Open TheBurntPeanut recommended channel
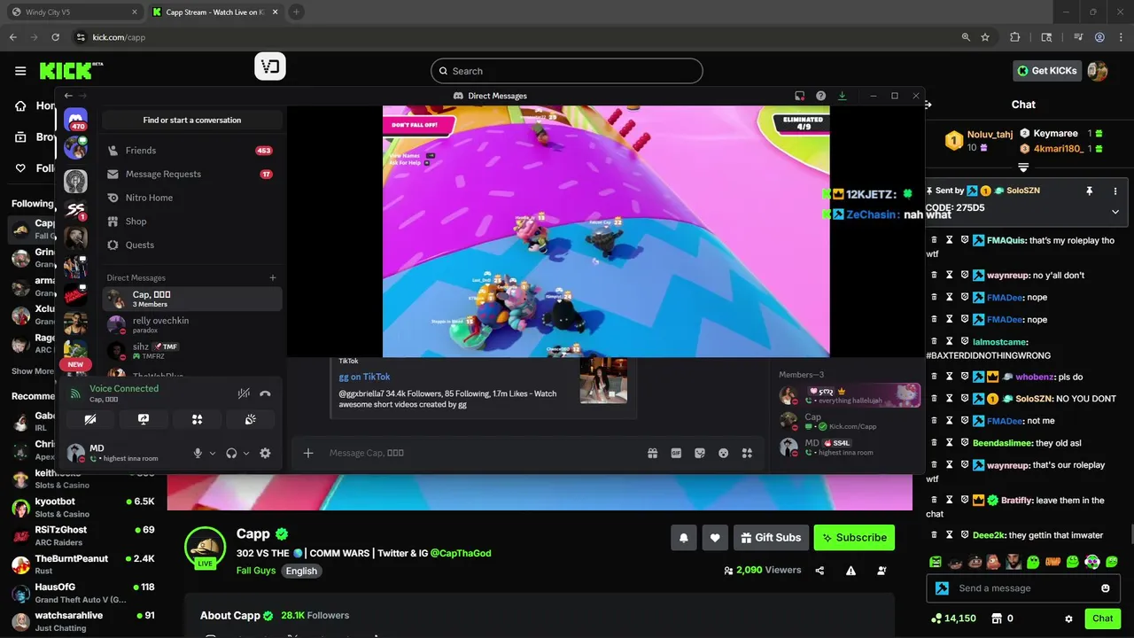Viewport: 1134px width, 638px height. pyautogui.click(x=83, y=564)
